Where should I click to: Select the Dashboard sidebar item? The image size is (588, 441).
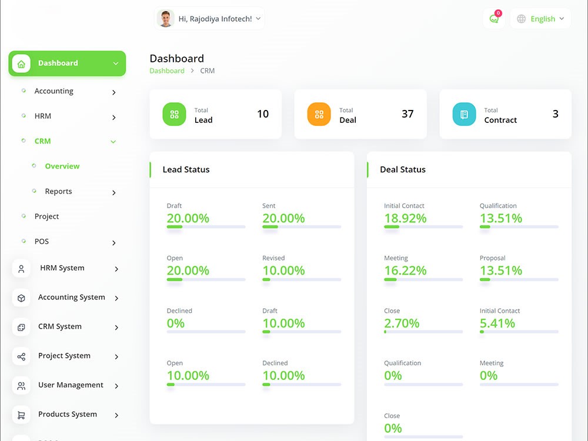pyautogui.click(x=67, y=64)
